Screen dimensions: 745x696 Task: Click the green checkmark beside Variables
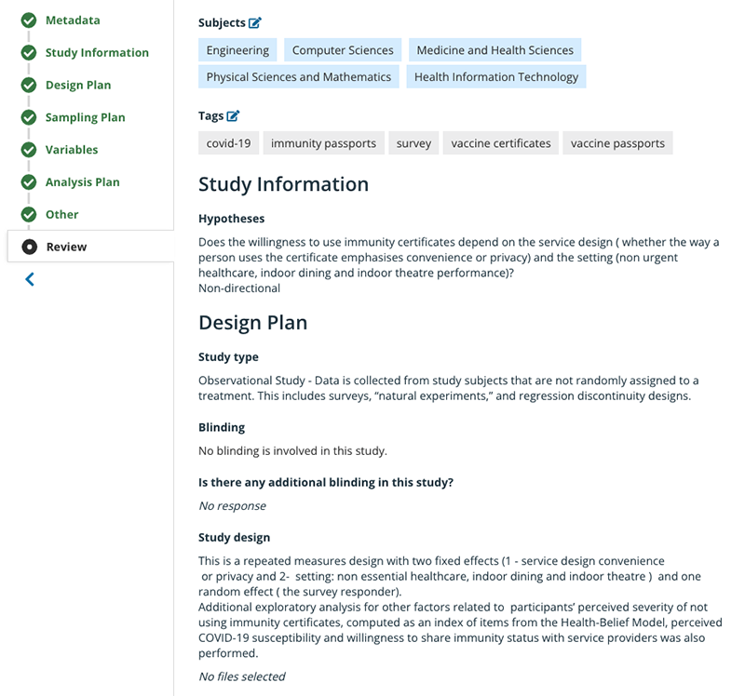pos(29,150)
